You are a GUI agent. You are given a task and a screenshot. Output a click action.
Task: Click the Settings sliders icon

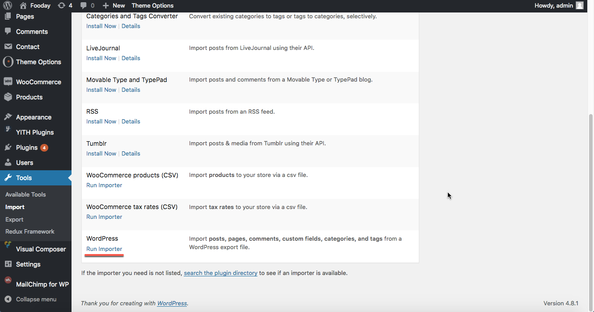(8, 264)
